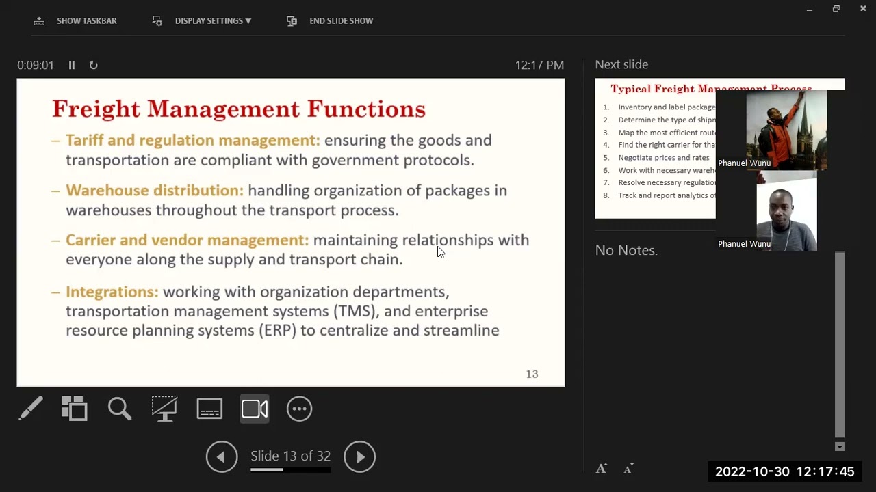Viewport: 876px width, 492px height.
Task: Click the elapsed time 0:09:01
Action: click(x=36, y=65)
